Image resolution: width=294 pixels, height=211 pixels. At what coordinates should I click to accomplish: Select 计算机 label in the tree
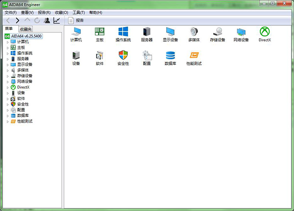tap(23, 42)
